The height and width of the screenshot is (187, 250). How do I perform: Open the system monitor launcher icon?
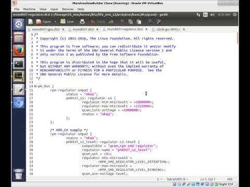tap(19, 76)
